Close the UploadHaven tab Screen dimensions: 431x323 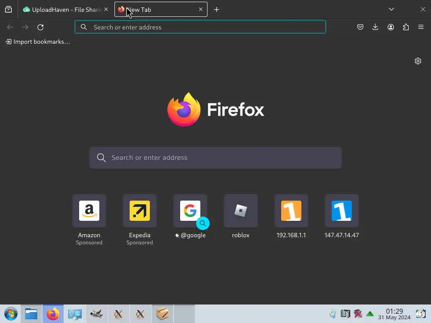(x=106, y=10)
